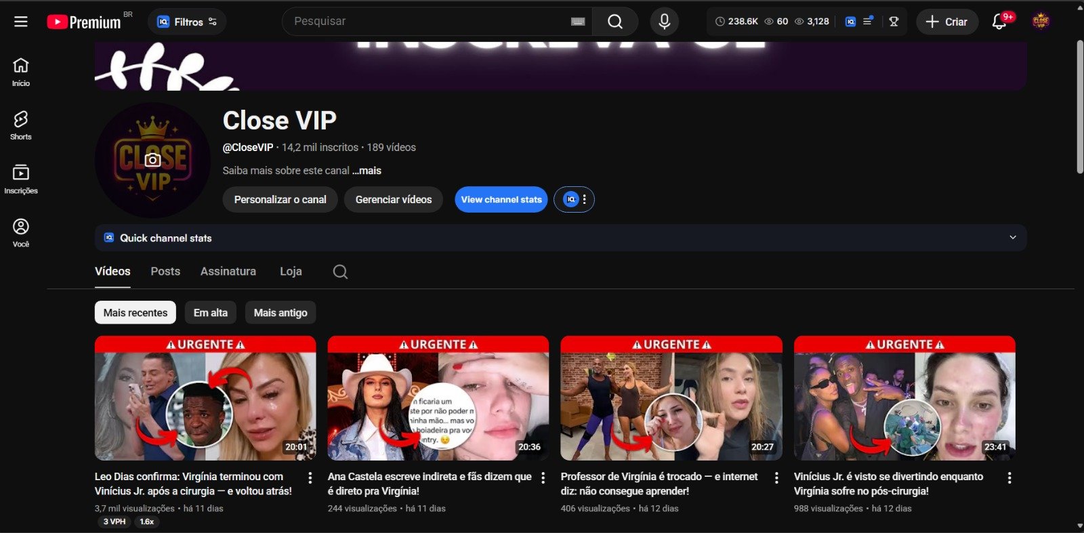Switch to the Assinatura tab

(228, 271)
